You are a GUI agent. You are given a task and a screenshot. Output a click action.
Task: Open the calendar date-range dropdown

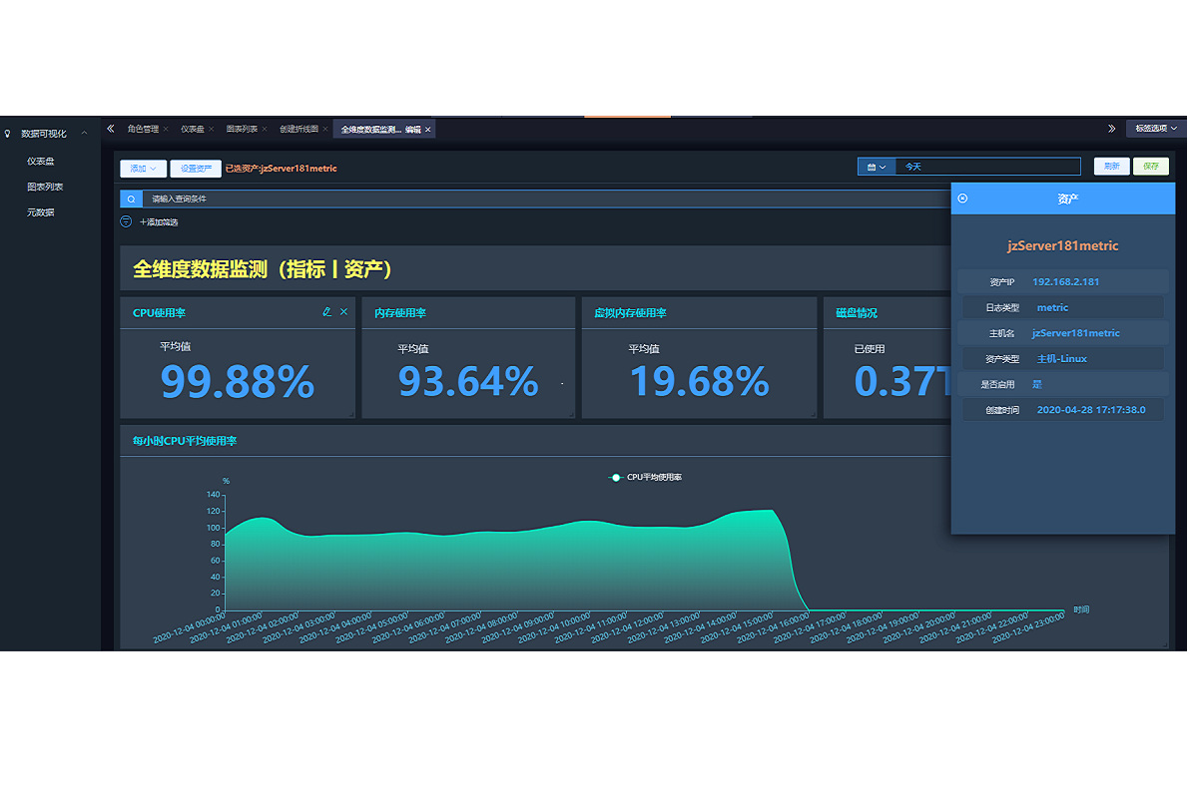coord(877,168)
